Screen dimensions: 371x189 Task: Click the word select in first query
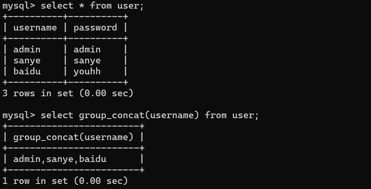point(57,6)
